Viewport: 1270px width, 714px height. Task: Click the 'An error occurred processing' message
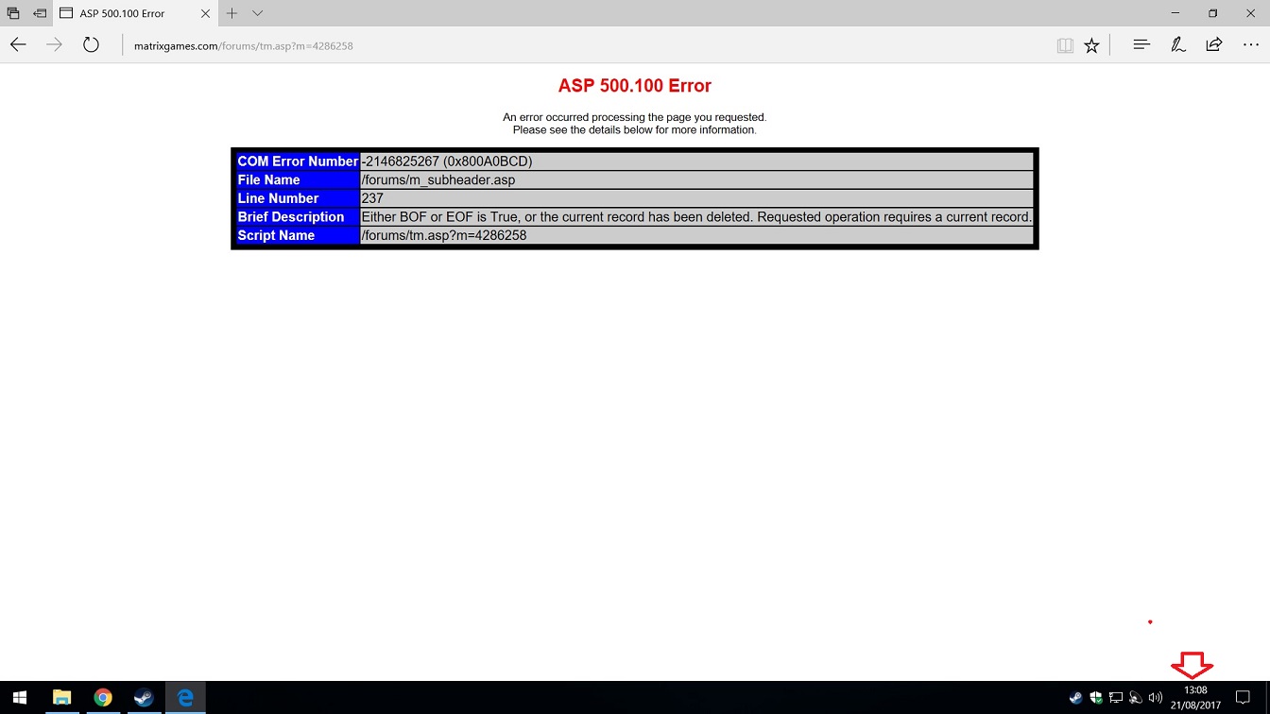635,117
